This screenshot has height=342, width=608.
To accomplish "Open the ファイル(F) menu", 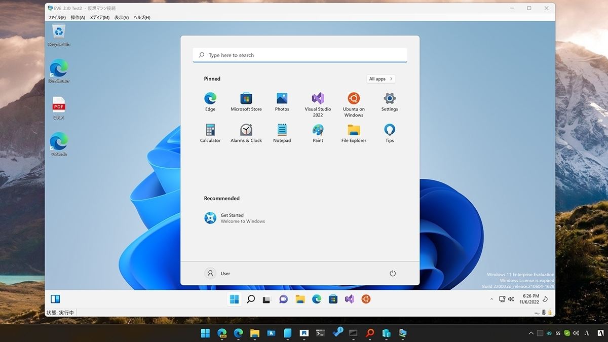I will click(57, 17).
